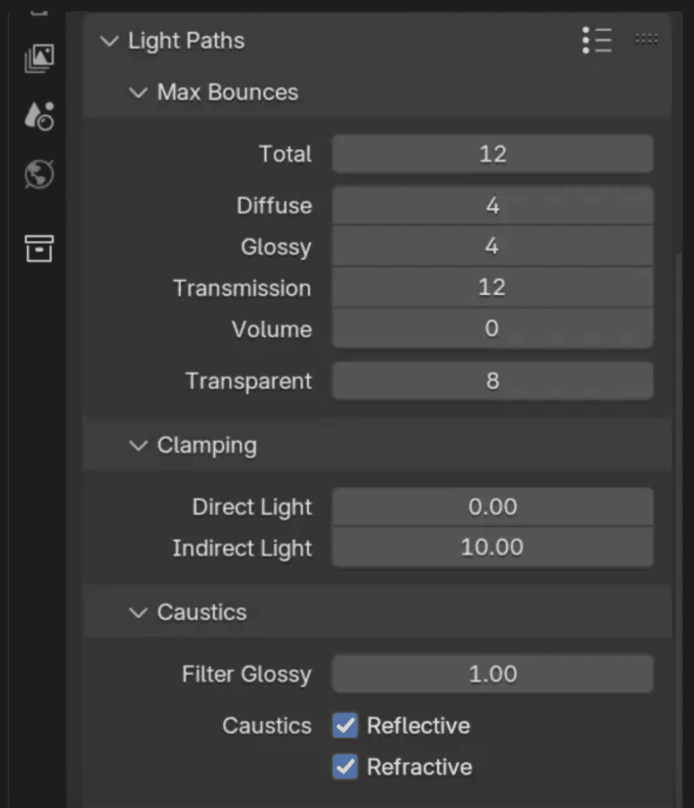694x808 pixels.
Task: Click the Volume bounces value field
Action: [493, 328]
